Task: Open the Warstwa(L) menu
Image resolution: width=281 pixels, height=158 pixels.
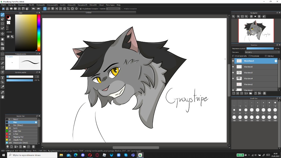Action: [22, 5]
